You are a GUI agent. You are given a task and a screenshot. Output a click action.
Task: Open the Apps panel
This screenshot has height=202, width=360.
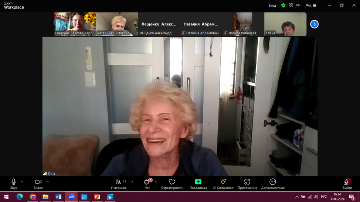247,182
